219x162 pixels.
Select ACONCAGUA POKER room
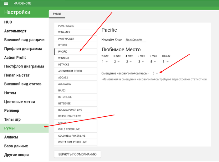point(76,71)
